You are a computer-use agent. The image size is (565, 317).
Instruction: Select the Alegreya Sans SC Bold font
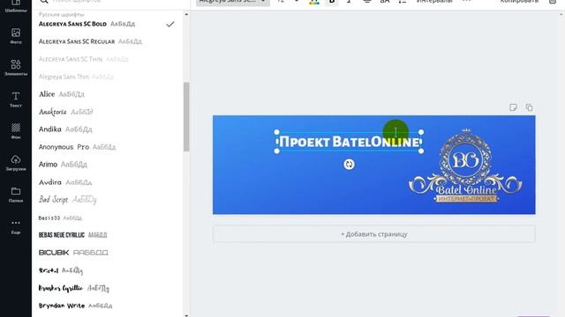[x=107, y=24]
